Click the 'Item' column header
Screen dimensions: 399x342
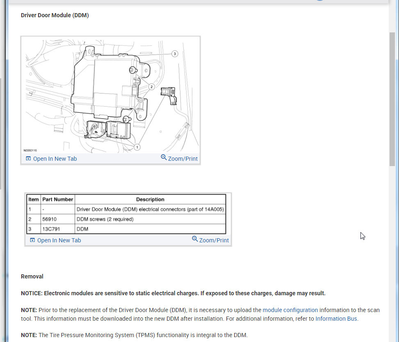(x=34, y=199)
